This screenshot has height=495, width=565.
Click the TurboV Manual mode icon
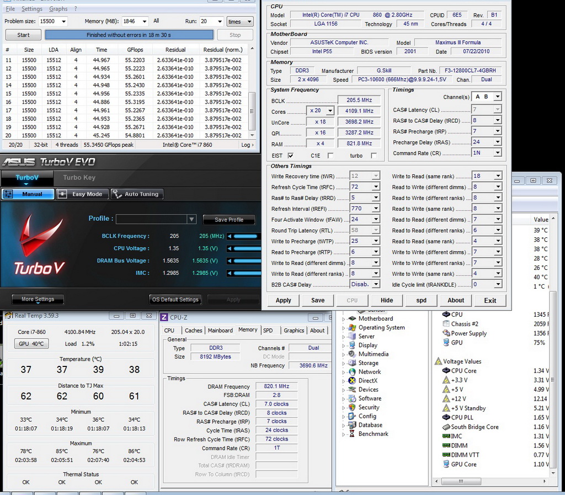pyautogui.click(x=8, y=194)
